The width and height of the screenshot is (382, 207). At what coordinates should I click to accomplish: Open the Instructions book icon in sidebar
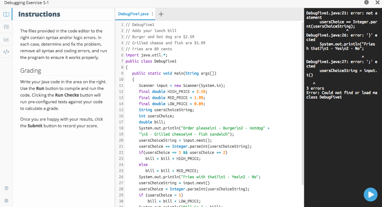[6, 15]
